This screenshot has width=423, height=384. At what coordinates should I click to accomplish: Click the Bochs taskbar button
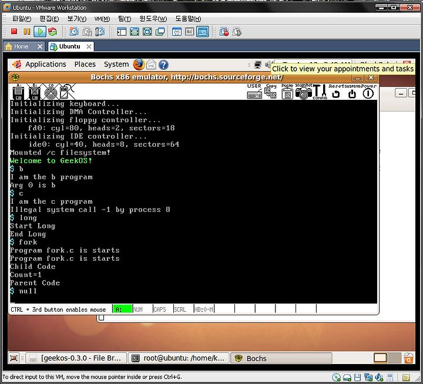pos(281,358)
